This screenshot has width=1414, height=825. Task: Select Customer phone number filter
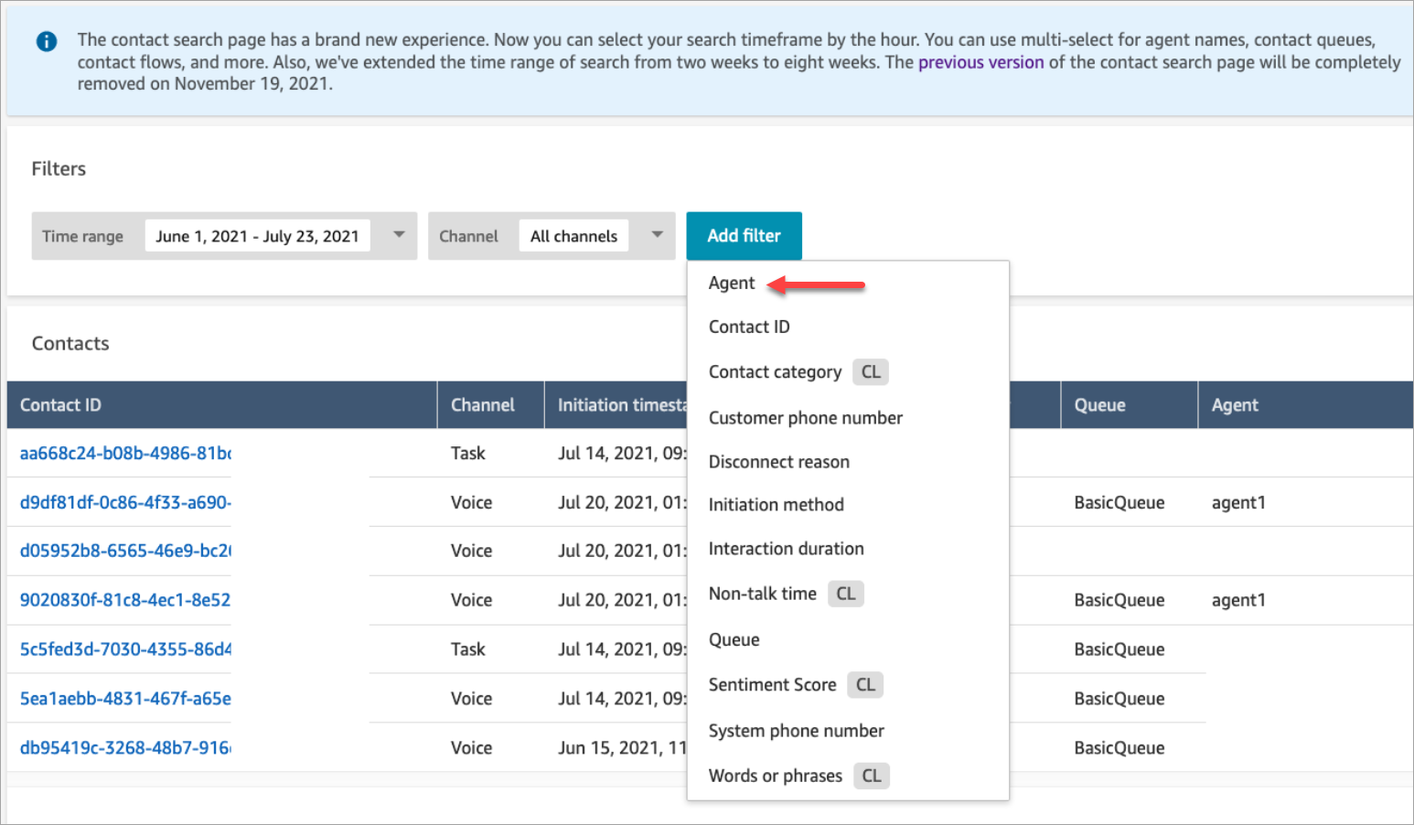pyautogui.click(x=805, y=417)
